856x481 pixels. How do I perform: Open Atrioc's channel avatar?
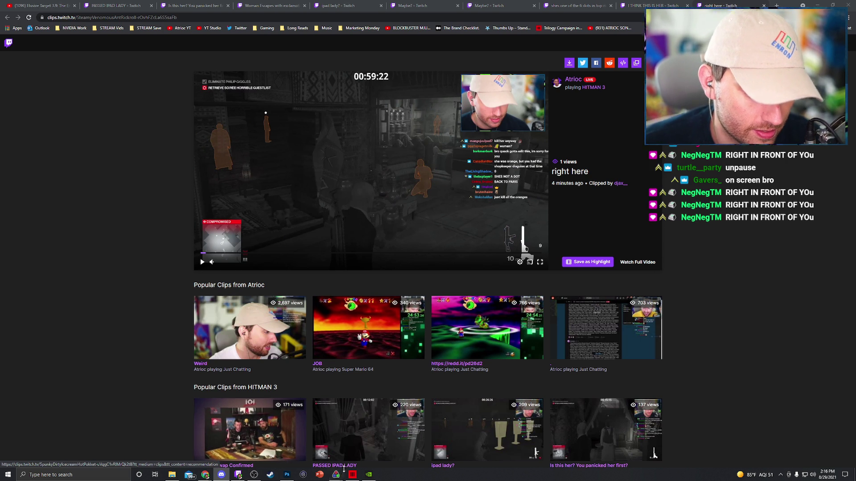[x=557, y=83]
